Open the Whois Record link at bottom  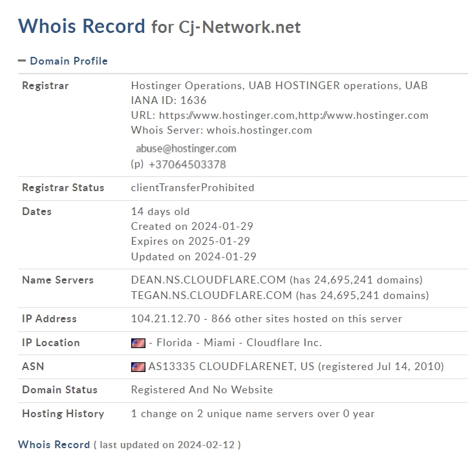[54, 444]
